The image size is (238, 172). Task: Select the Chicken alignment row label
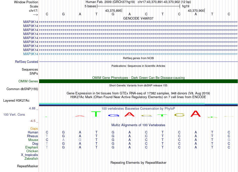(x=32, y=151)
